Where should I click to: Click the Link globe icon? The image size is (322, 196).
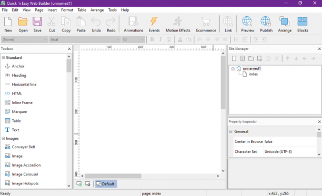click(228, 24)
